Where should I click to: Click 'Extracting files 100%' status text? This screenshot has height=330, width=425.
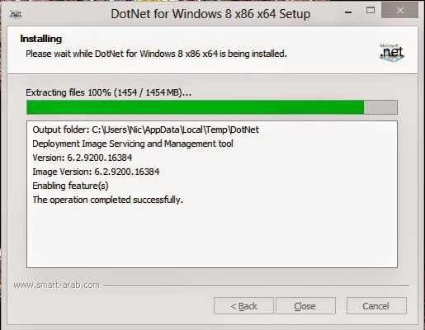pos(108,92)
